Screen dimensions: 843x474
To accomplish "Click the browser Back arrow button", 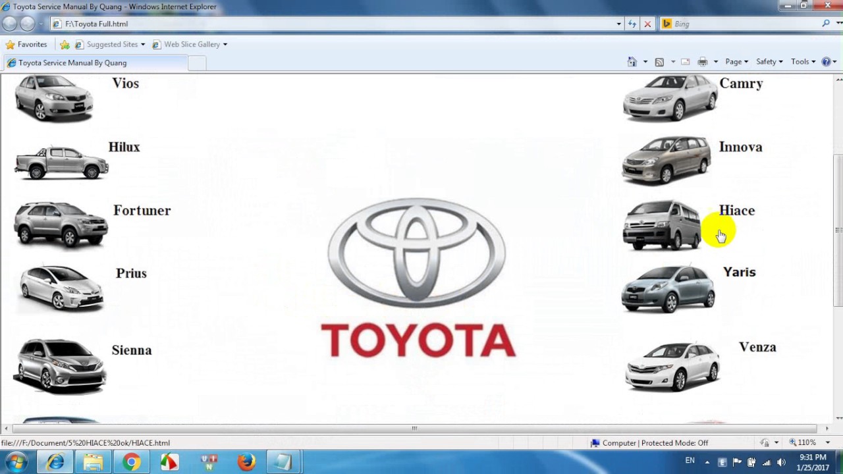I will (9, 24).
